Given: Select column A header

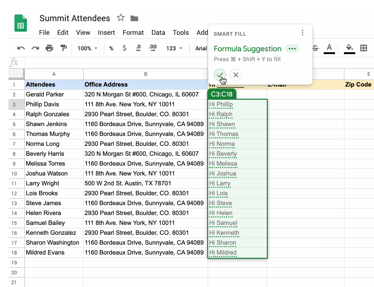Looking at the screenshot, I should point(54,74).
